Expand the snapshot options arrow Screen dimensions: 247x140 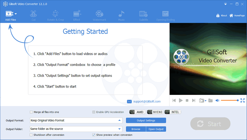(x=206, y=101)
